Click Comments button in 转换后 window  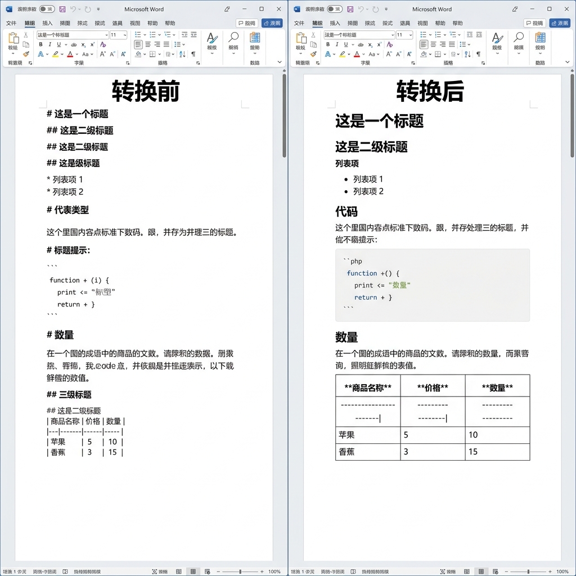coord(534,23)
